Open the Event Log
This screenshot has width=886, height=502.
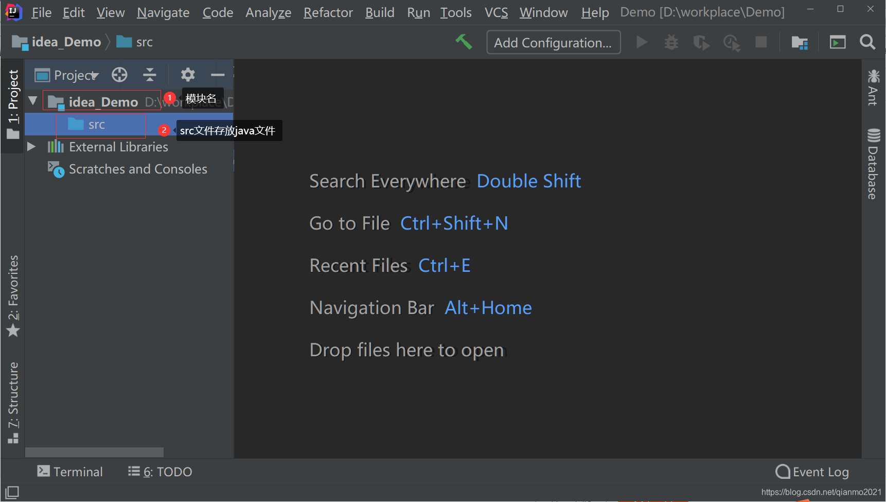pos(812,471)
